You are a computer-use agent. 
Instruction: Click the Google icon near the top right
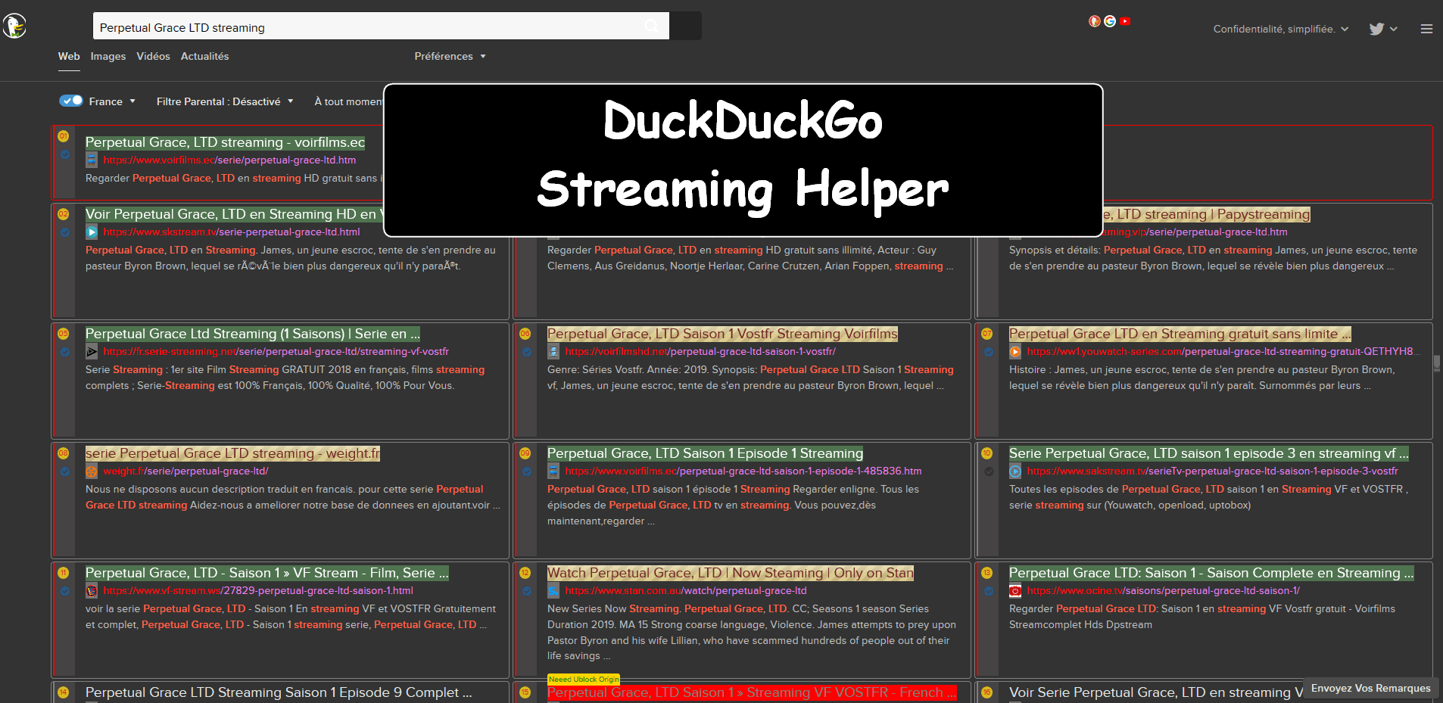1109,21
